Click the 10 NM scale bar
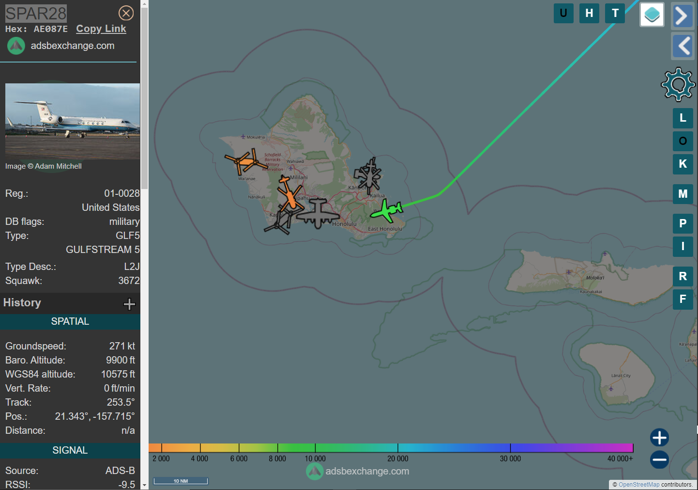Image resolution: width=698 pixels, height=490 pixels. 181,481
